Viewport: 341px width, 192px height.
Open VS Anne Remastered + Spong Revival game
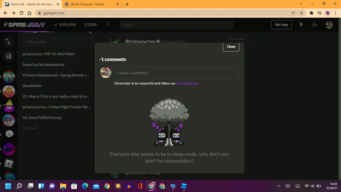(x=56, y=75)
